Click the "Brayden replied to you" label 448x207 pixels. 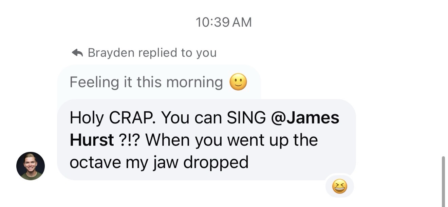tap(152, 53)
